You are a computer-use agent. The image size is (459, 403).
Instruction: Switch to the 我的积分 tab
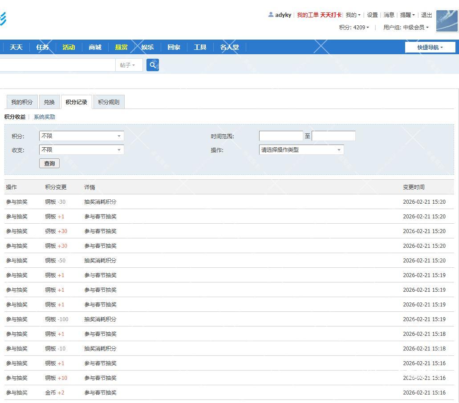(x=22, y=102)
